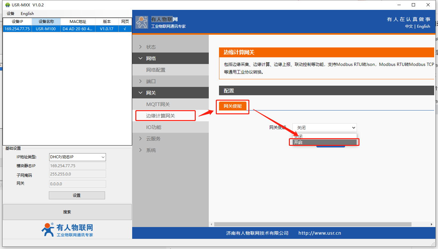Screen dimensions: 438x249
Task: Open the 边缘计算网关 page
Action: 170,116
